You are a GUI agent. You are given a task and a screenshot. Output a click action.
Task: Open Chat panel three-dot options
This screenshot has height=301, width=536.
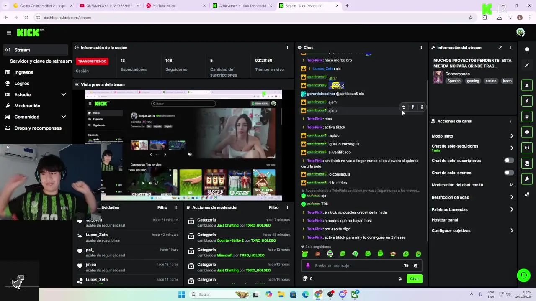click(x=421, y=48)
